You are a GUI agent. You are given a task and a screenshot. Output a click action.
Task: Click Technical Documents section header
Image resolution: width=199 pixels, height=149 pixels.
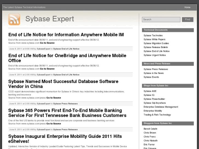click(x=168, y=30)
